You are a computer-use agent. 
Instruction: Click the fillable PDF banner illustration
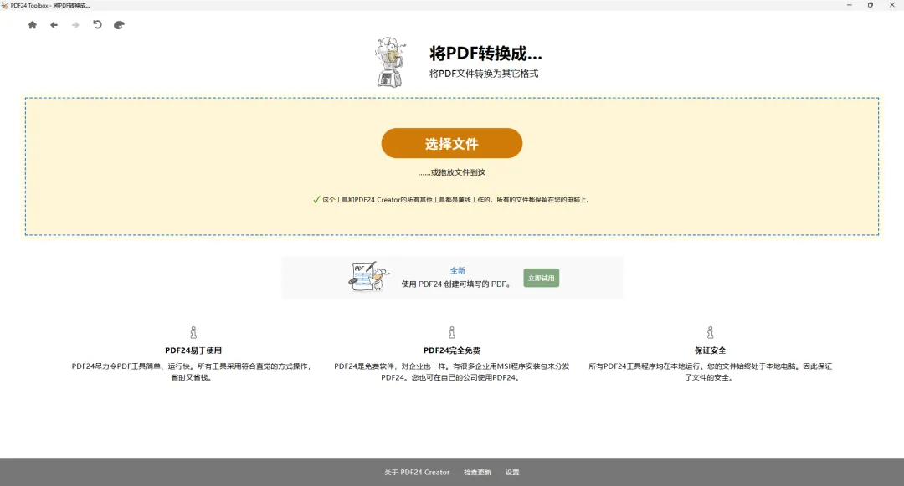click(369, 276)
